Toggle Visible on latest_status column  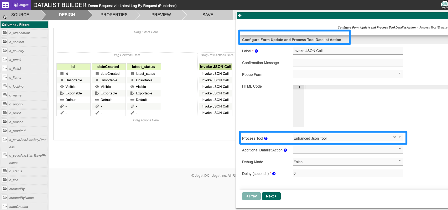pyautogui.click(x=141, y=87)
